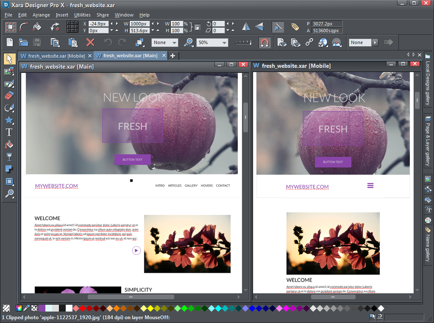Open the Share menu

pos(103,15)
